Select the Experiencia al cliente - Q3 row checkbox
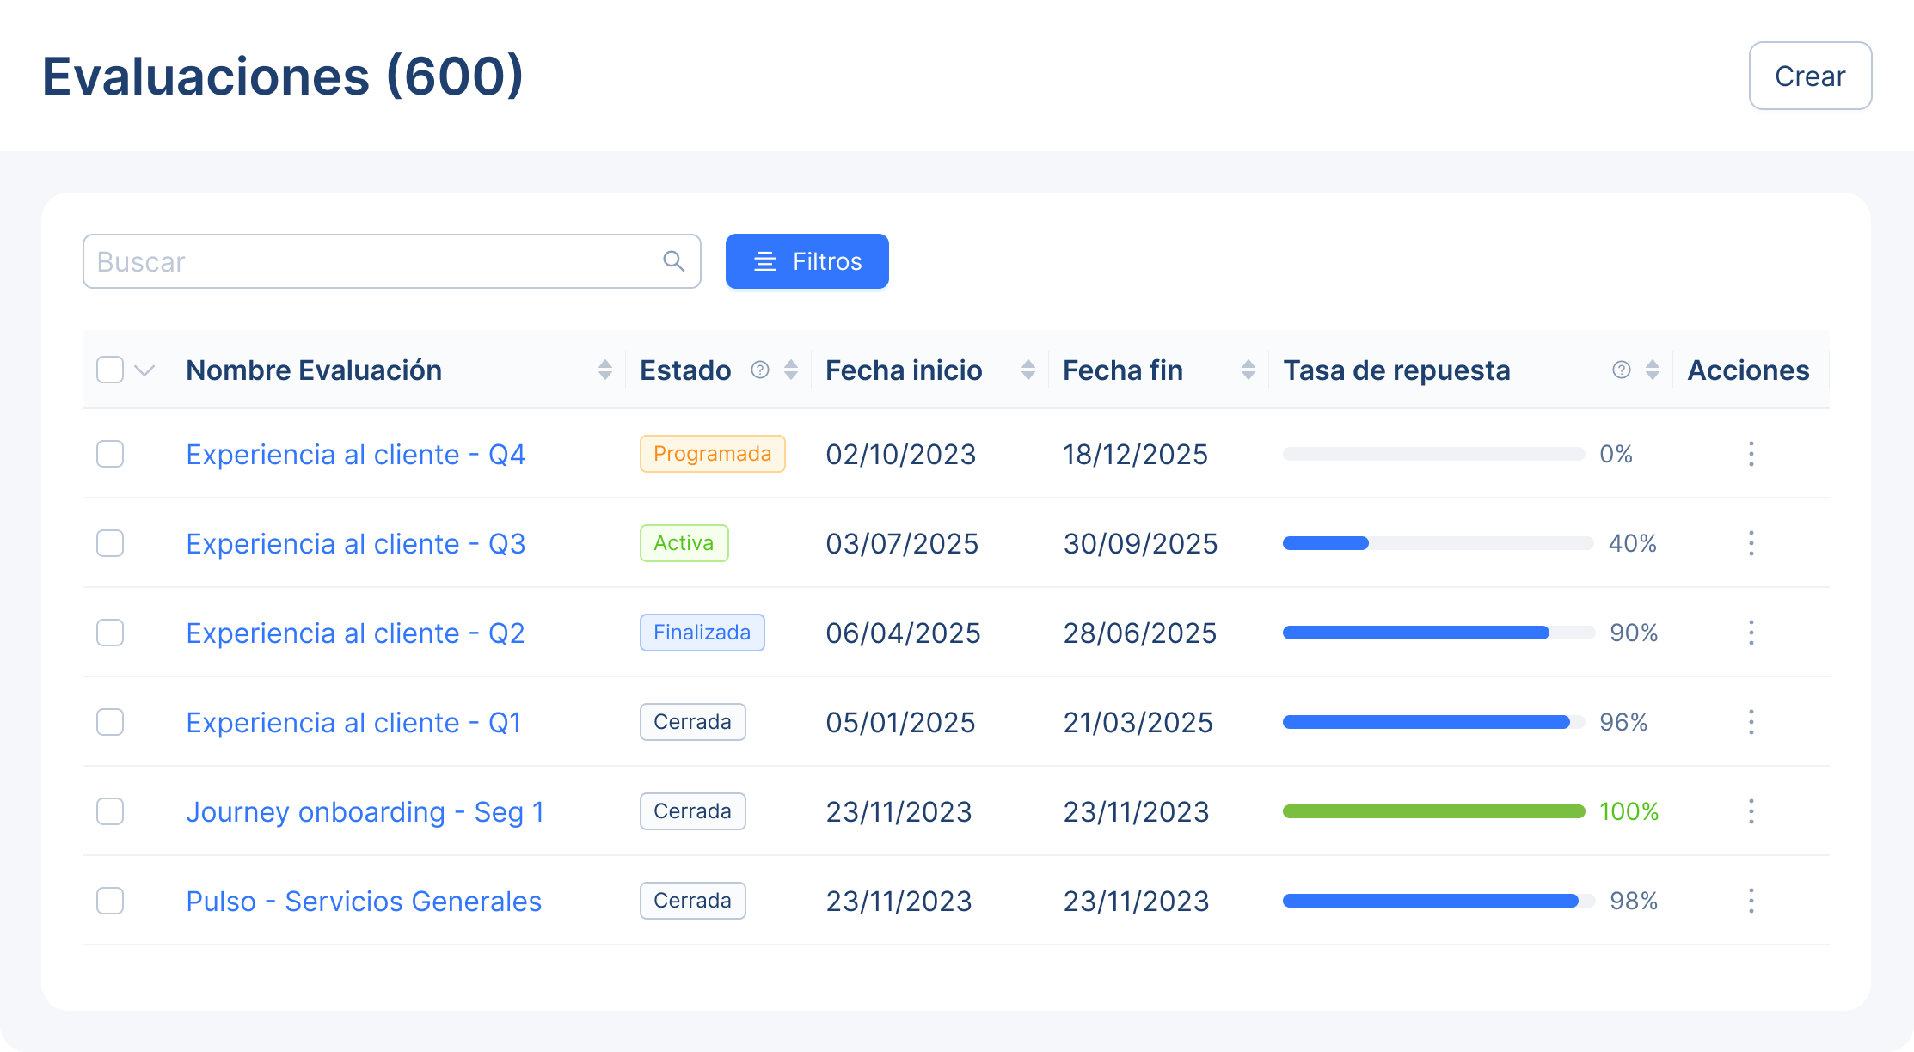The height and width of the screenshot is (1052, 1914). (110, 543)
